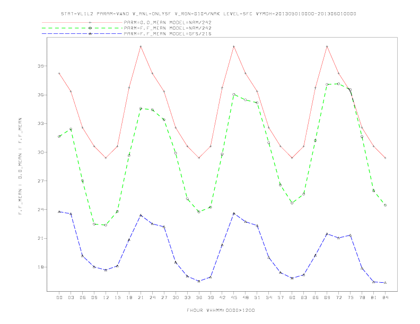Click the FHOUR VHHMM=0000>1200 axis title
This screenshot has height=324, width=420.
point(221,310)
